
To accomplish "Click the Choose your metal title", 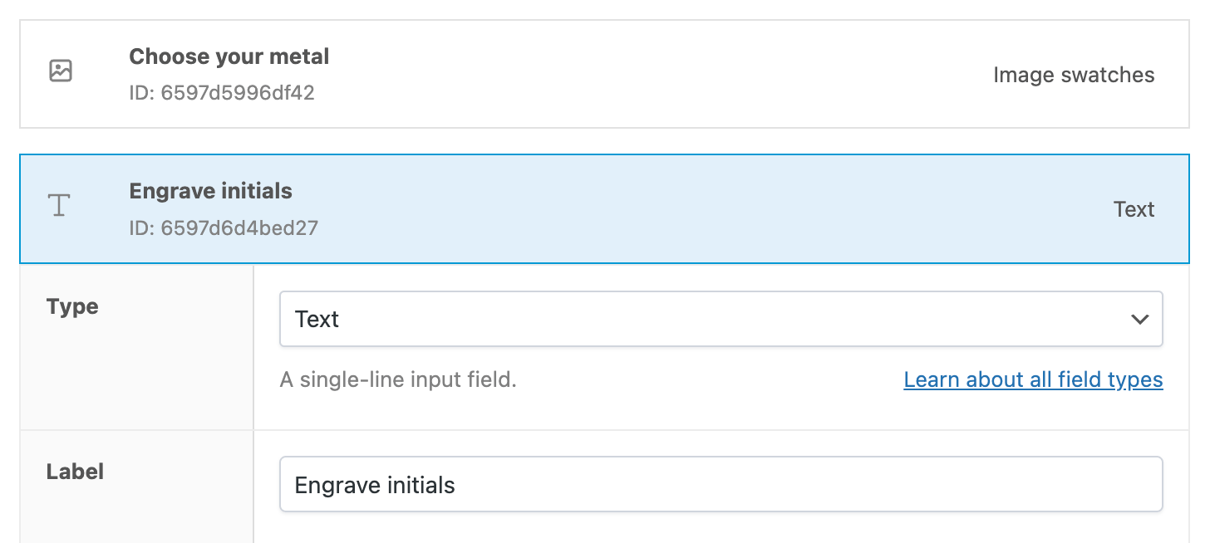I will pyautogui.click(x=229, y=56).
